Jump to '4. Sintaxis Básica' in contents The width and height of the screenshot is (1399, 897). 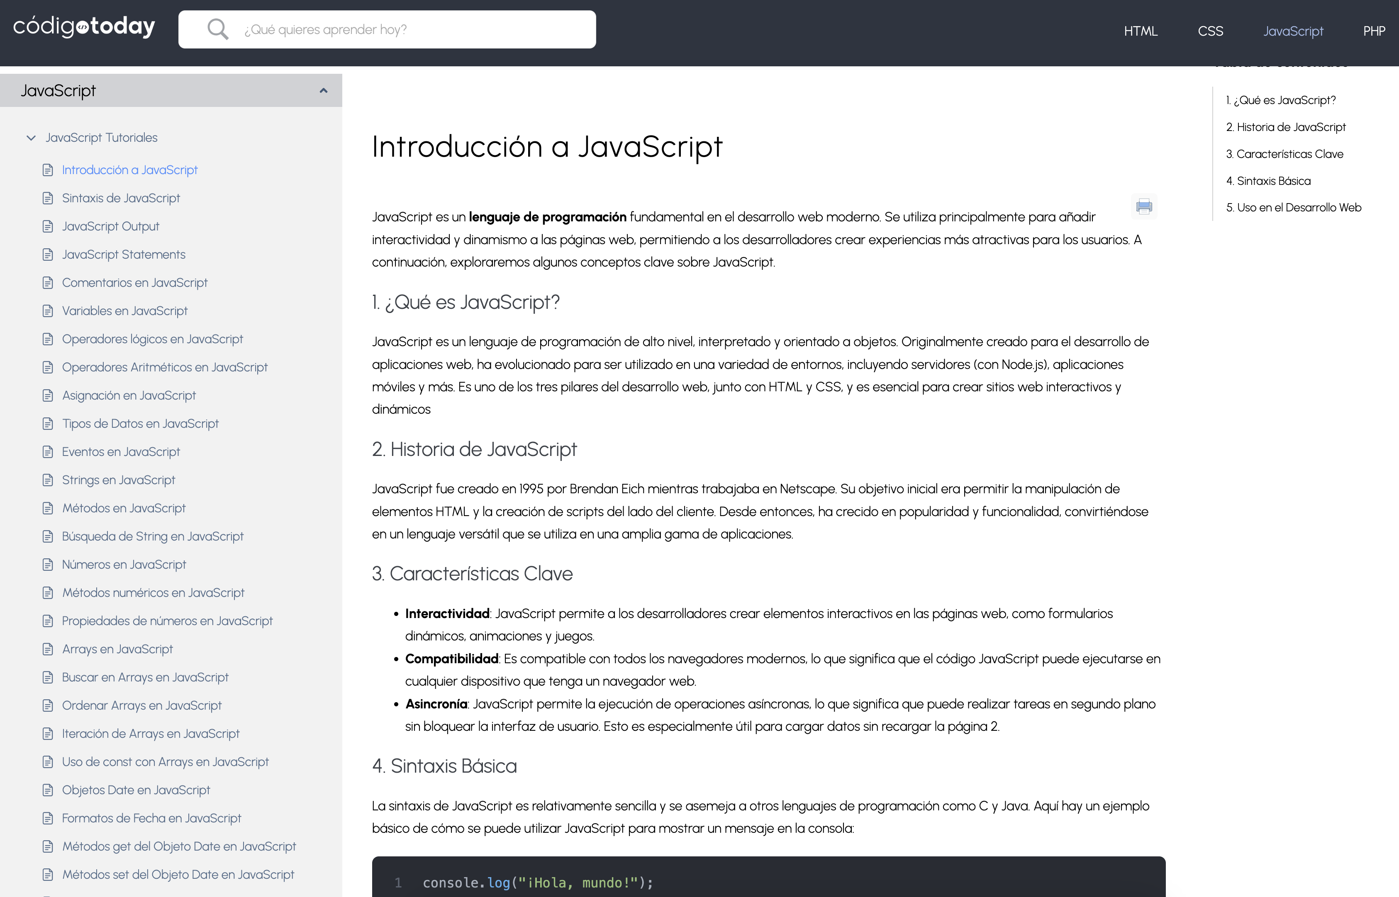tap(1268, 181)
